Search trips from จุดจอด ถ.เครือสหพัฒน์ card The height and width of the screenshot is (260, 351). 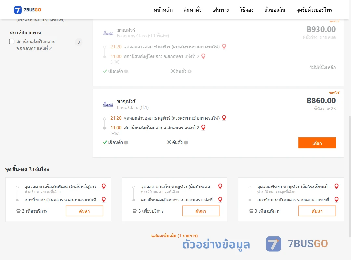coord(84,211)
